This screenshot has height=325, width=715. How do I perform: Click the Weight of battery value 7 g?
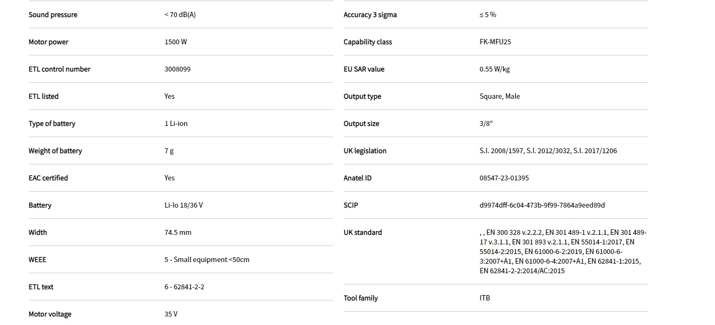point(169,151)
